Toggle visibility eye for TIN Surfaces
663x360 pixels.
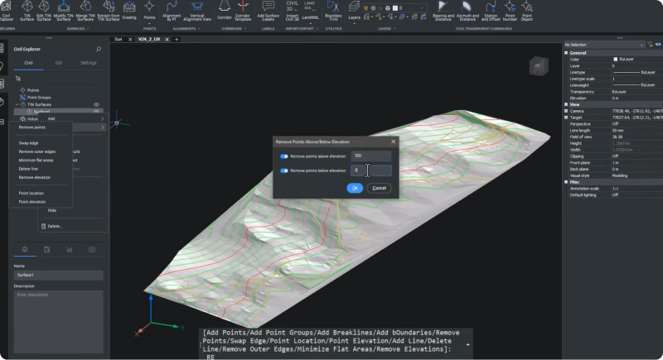point(96,104)
